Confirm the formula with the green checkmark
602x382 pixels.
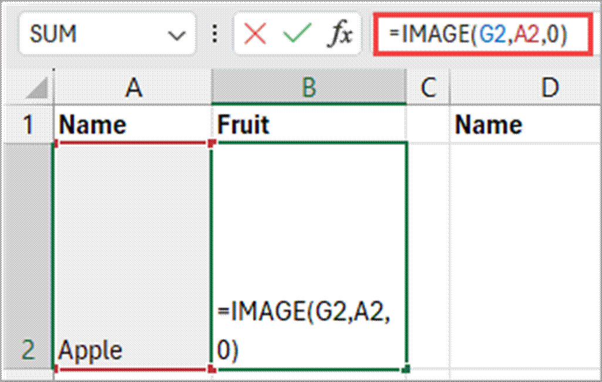pyautogui.click(x=296, y=35)
